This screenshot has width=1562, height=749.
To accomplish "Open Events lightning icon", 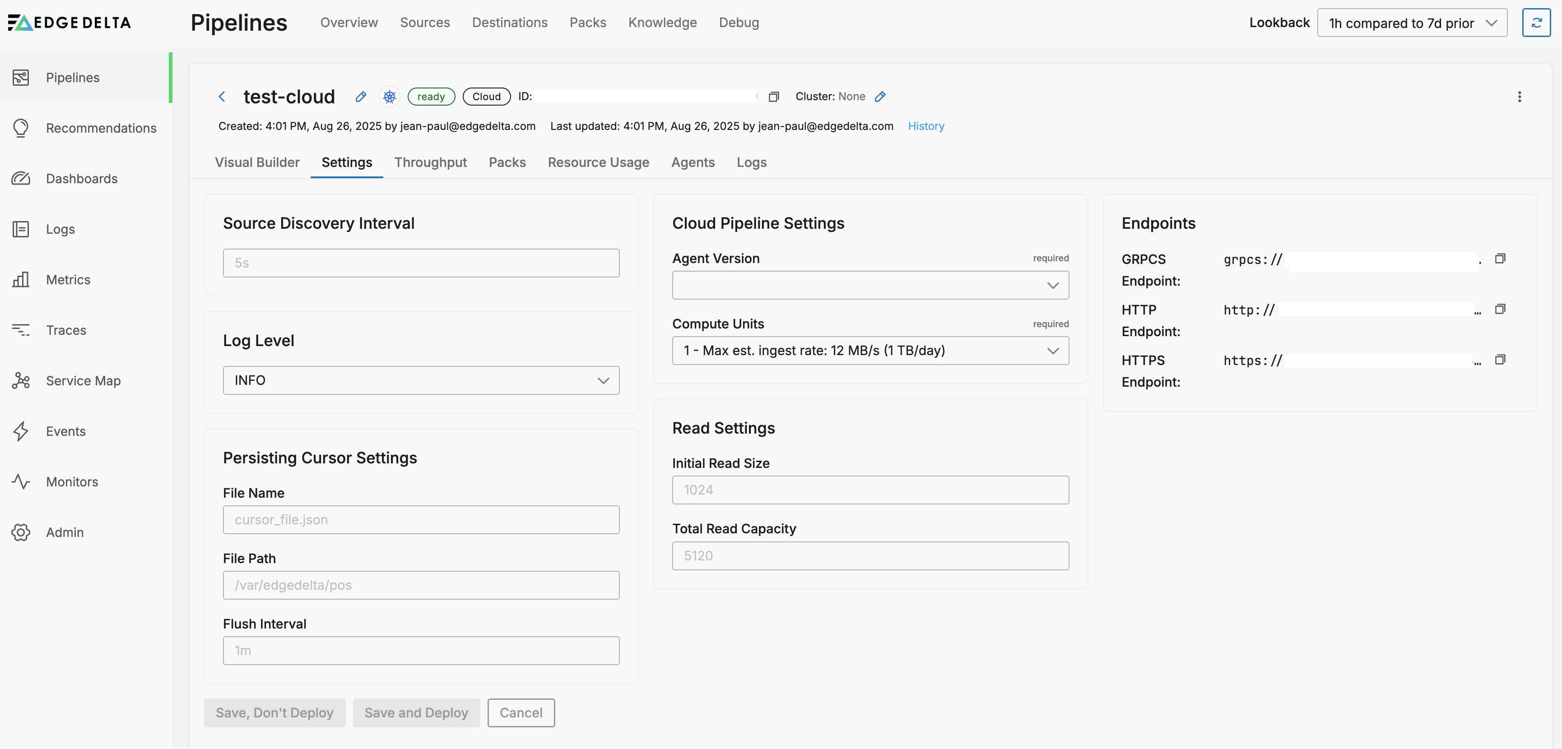I will (x=21, y=431).
